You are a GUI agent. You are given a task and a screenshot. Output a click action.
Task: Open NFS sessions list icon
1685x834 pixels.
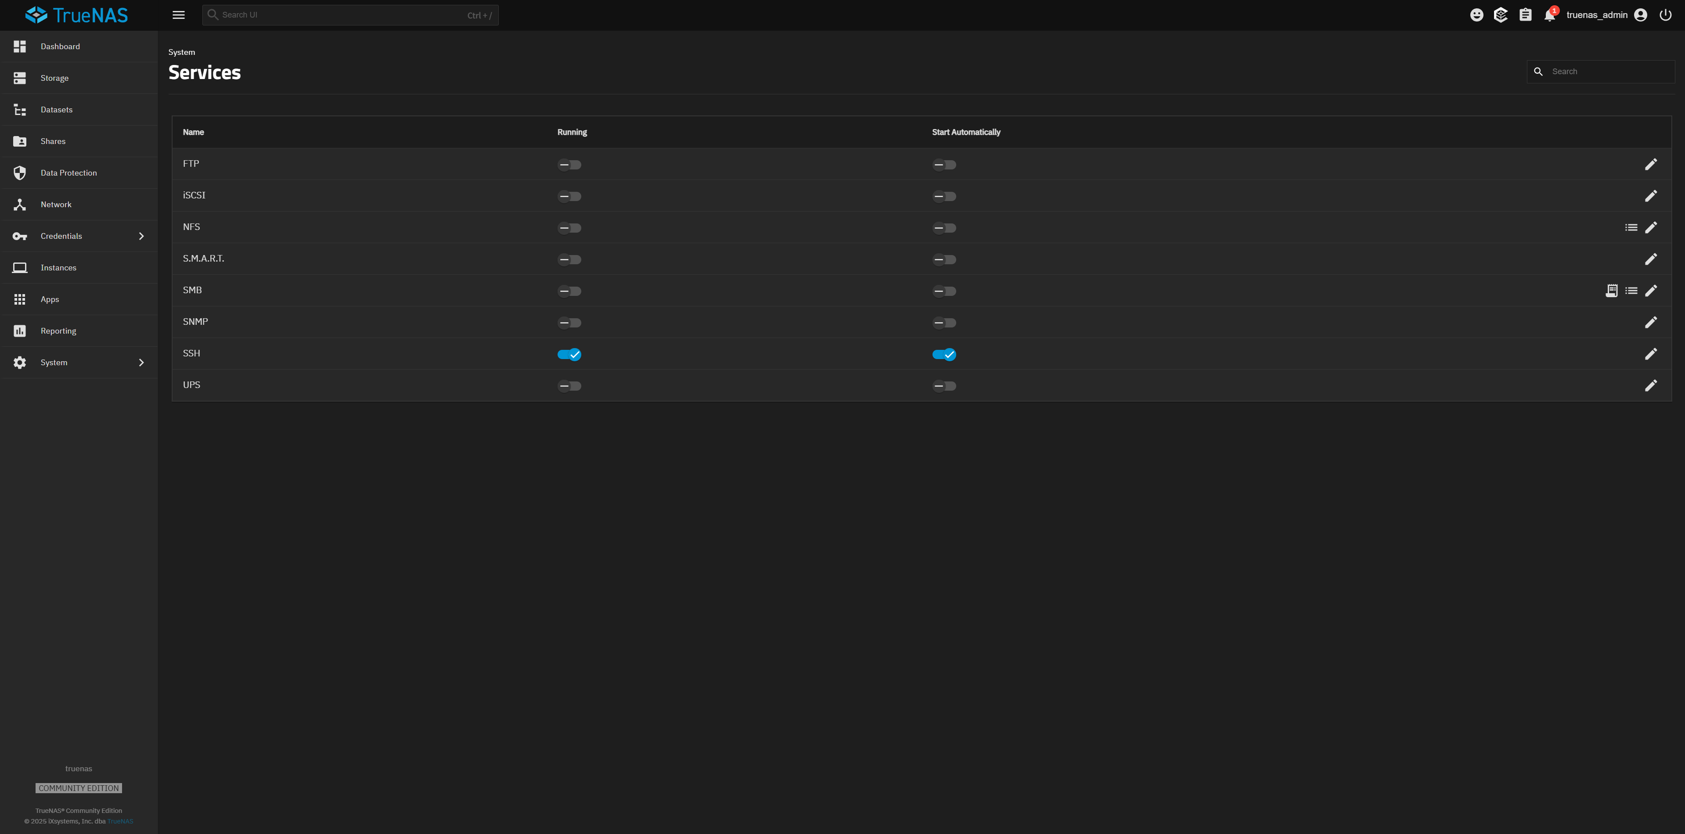(1631, 228)
